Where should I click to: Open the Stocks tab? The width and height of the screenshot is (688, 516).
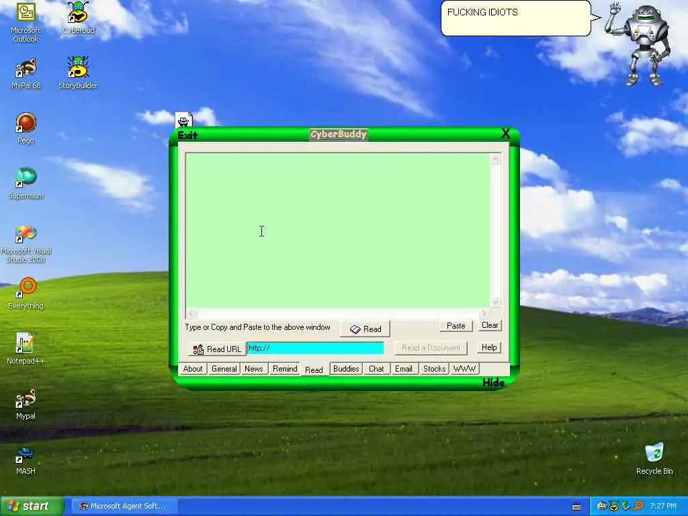click(434, 369)
